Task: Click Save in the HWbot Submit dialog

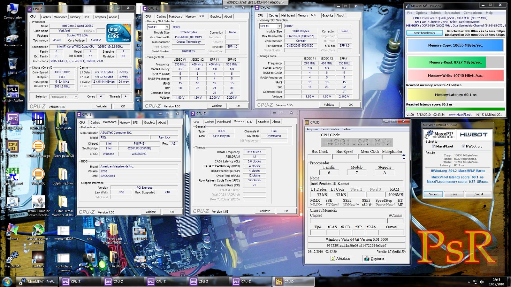Action: pos(454,194)
